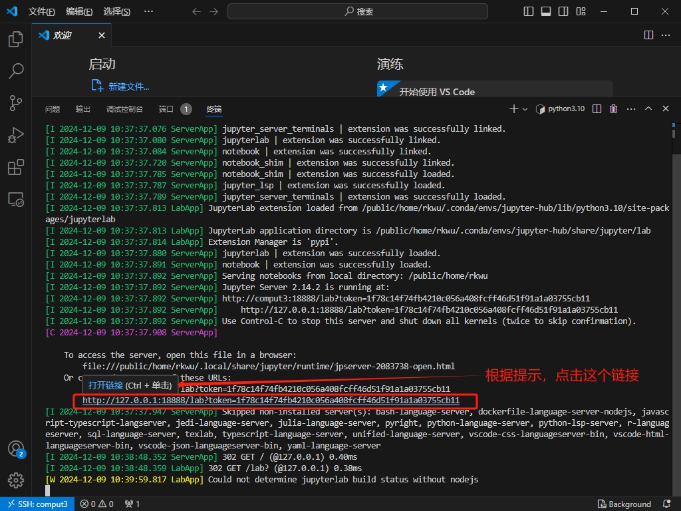Open the Remote Explorer view
681x511 pixels.
tap(16, 200)
